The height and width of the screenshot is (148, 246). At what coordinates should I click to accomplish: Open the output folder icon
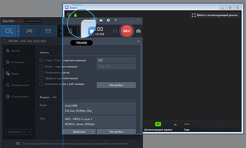101,20
